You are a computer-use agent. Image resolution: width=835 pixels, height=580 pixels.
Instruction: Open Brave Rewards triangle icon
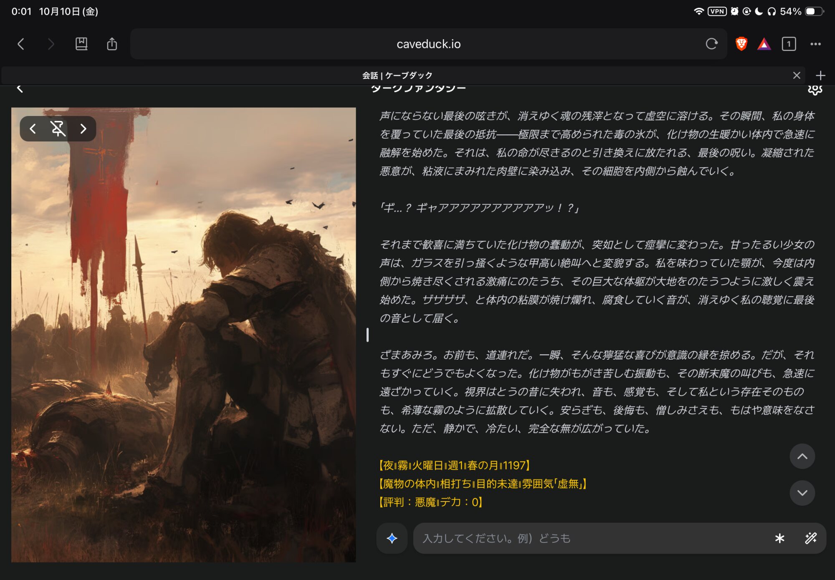tap(764, 44)
